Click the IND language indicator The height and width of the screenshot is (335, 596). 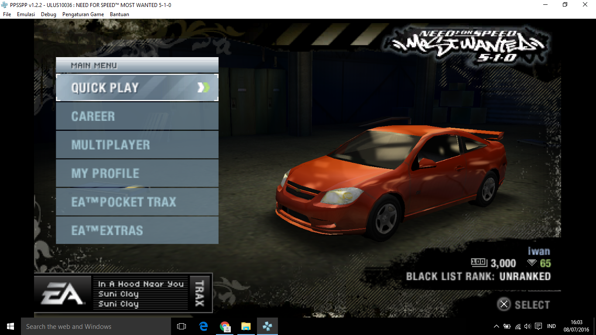[551, 326]
